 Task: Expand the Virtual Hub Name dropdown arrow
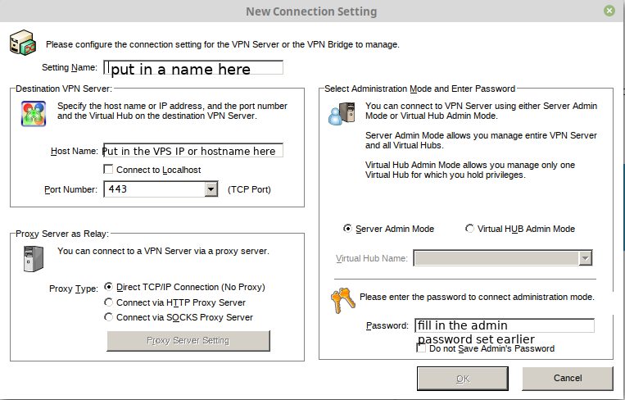[x=585, y=258]
